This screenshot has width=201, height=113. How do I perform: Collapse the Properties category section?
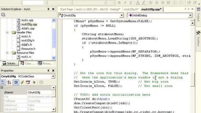2,88
